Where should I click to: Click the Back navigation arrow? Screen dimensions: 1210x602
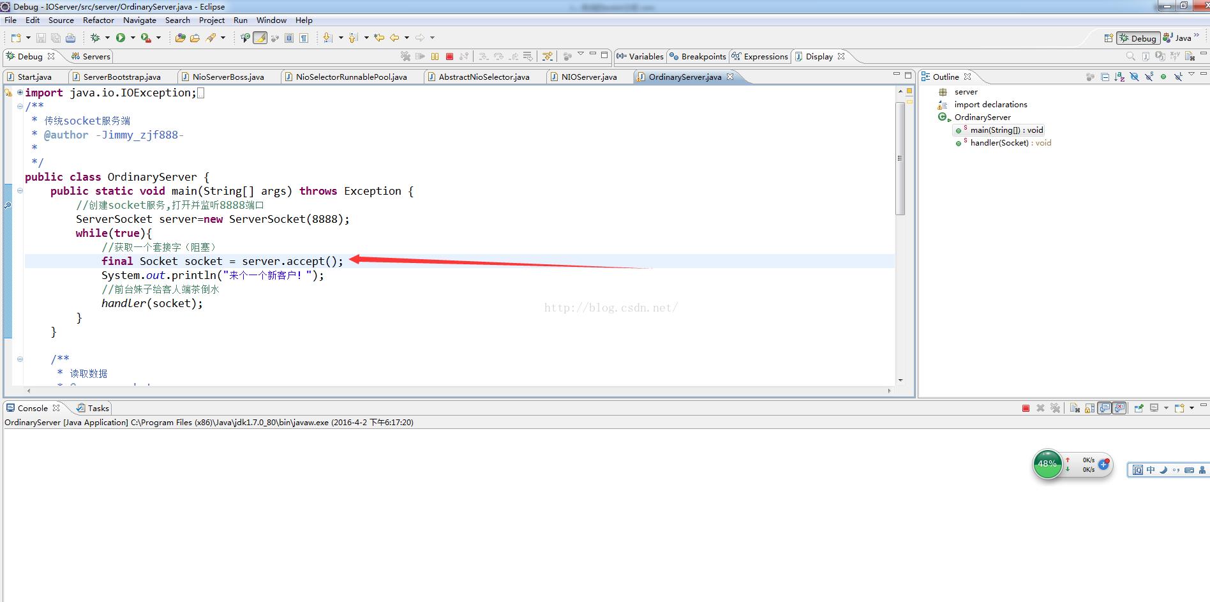coord(394,38)
